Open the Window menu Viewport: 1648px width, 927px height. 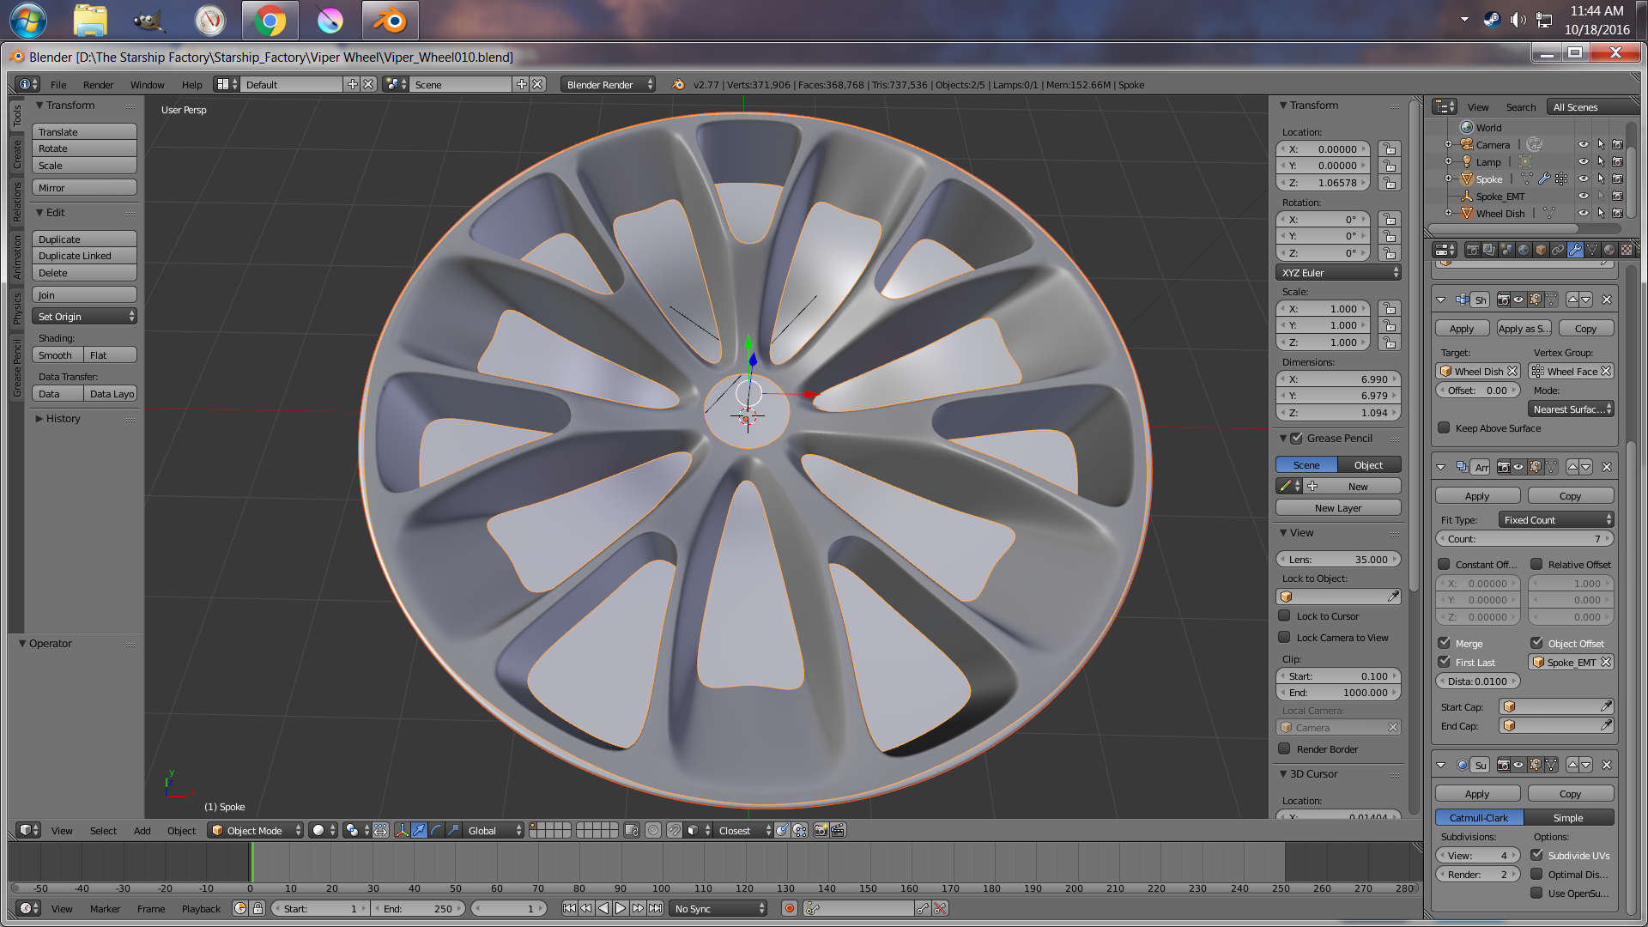147,84
